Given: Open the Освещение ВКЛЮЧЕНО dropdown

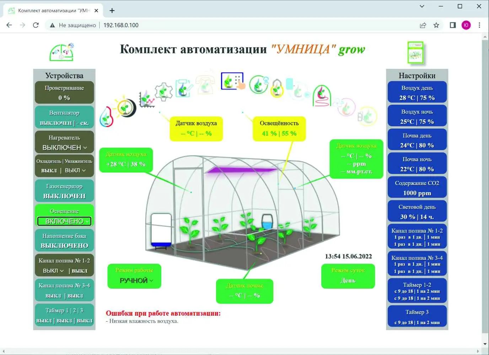Looking at the screenshot, I should [64, 221].
